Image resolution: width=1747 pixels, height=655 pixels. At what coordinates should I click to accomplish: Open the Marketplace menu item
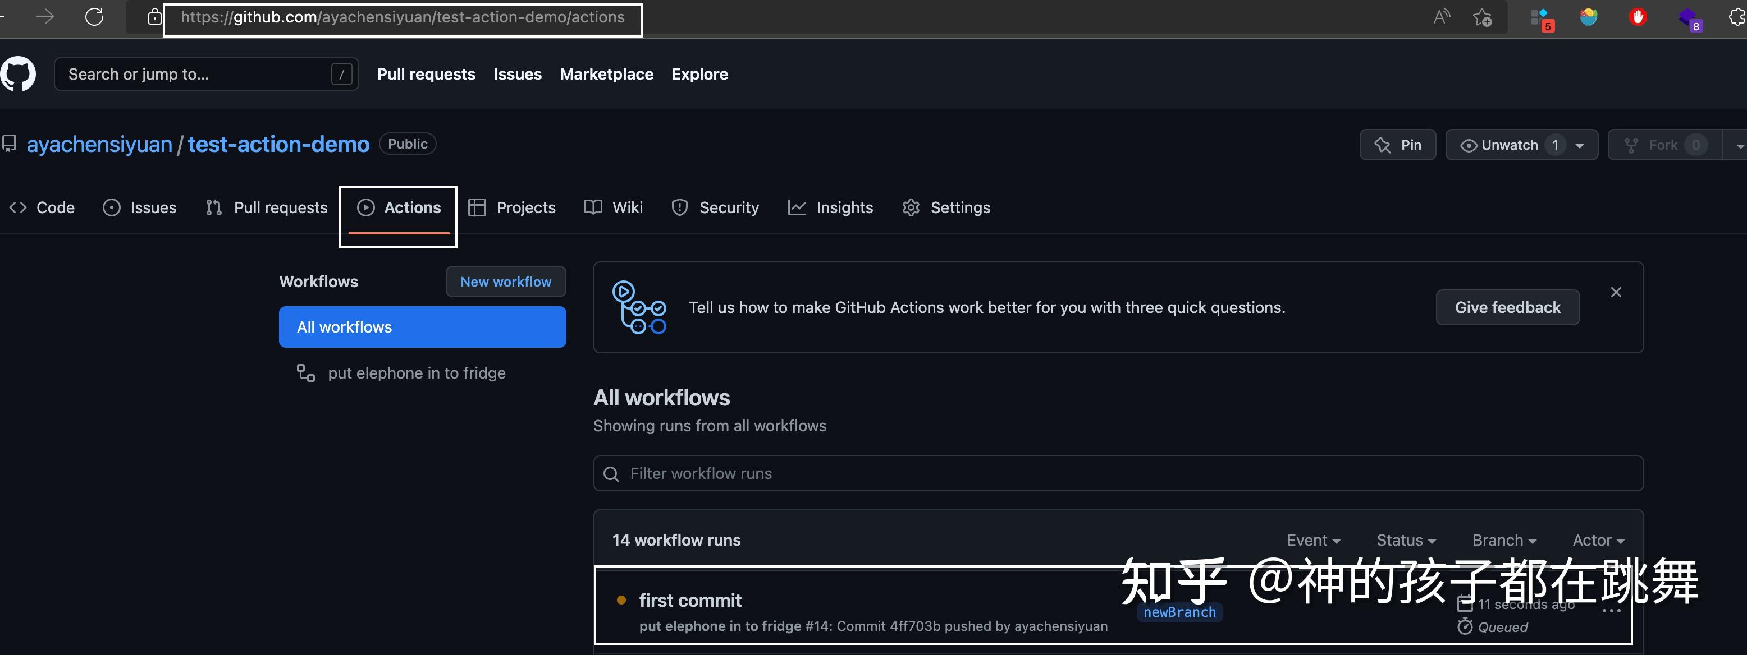(x=606, y=74)
